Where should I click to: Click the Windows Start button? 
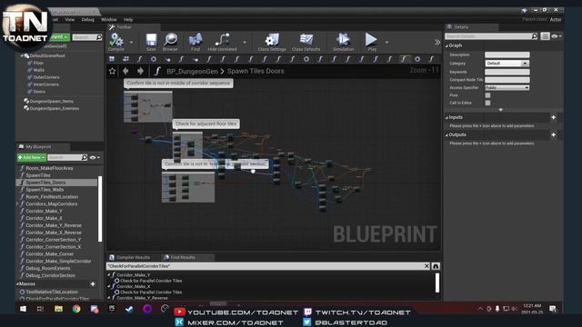23,309
